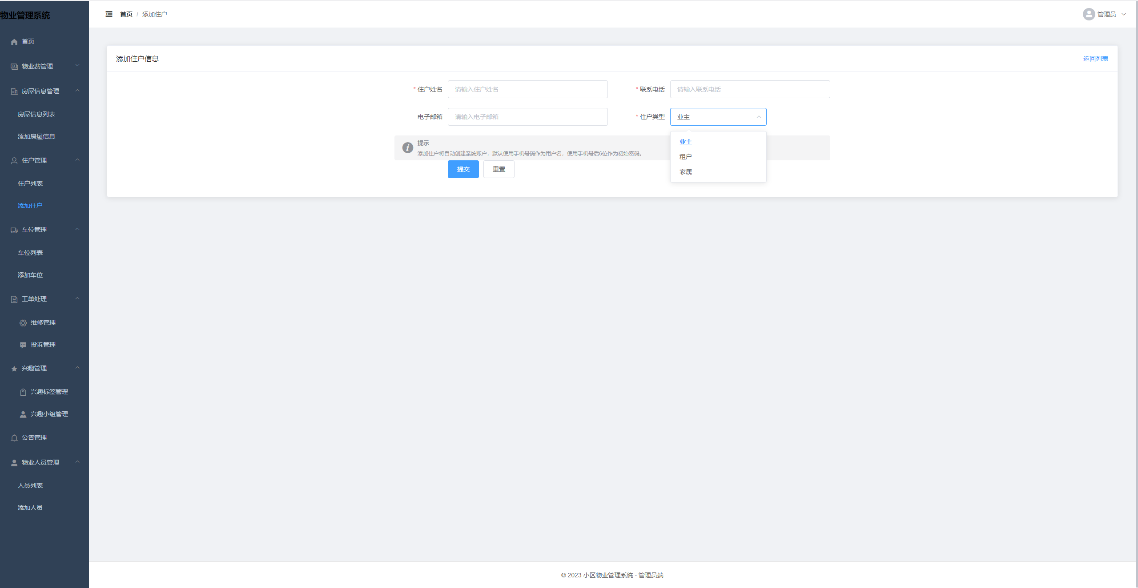Close the 住户类型 dropdown arrow
Image resolution: width=1138 pixels, height=588 pixels.
(x=758, y=117)
